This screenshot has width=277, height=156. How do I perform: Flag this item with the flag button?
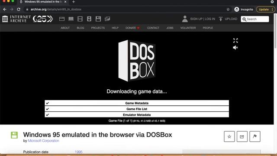pos(255,136)
